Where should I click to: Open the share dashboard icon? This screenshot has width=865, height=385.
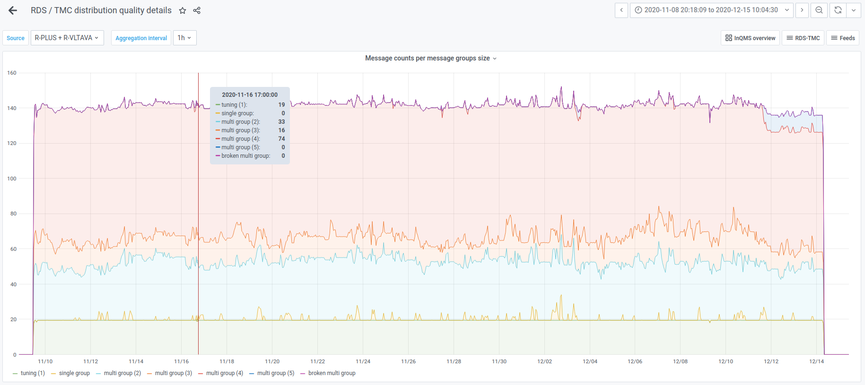coord(197,10)
